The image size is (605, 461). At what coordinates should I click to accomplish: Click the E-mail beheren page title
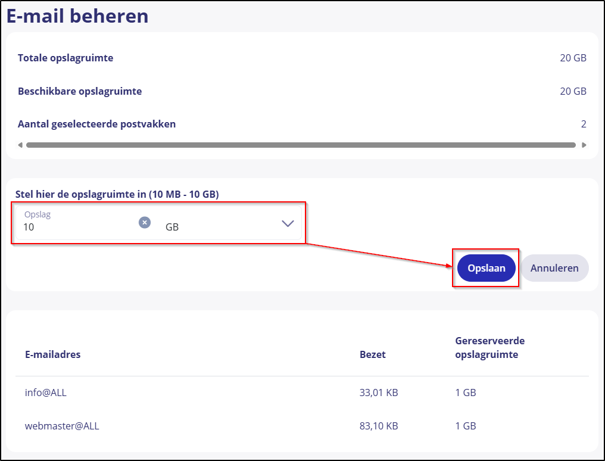77,16
